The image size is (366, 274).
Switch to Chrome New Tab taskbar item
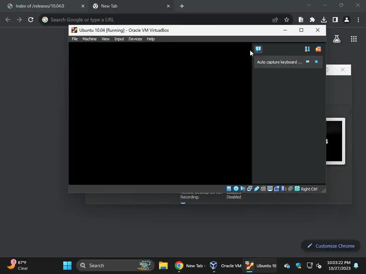pos(190,265)
